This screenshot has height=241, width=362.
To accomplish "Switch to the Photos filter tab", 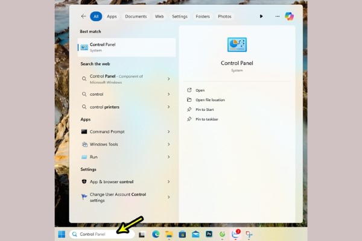I will (x=224, y=16).
